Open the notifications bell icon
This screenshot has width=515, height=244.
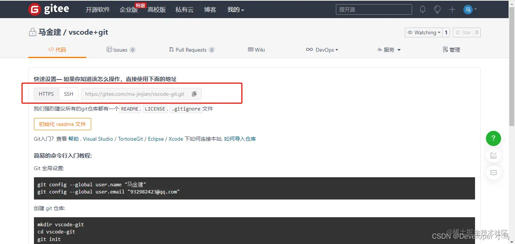pyautogui.click(x=423, y=9)
